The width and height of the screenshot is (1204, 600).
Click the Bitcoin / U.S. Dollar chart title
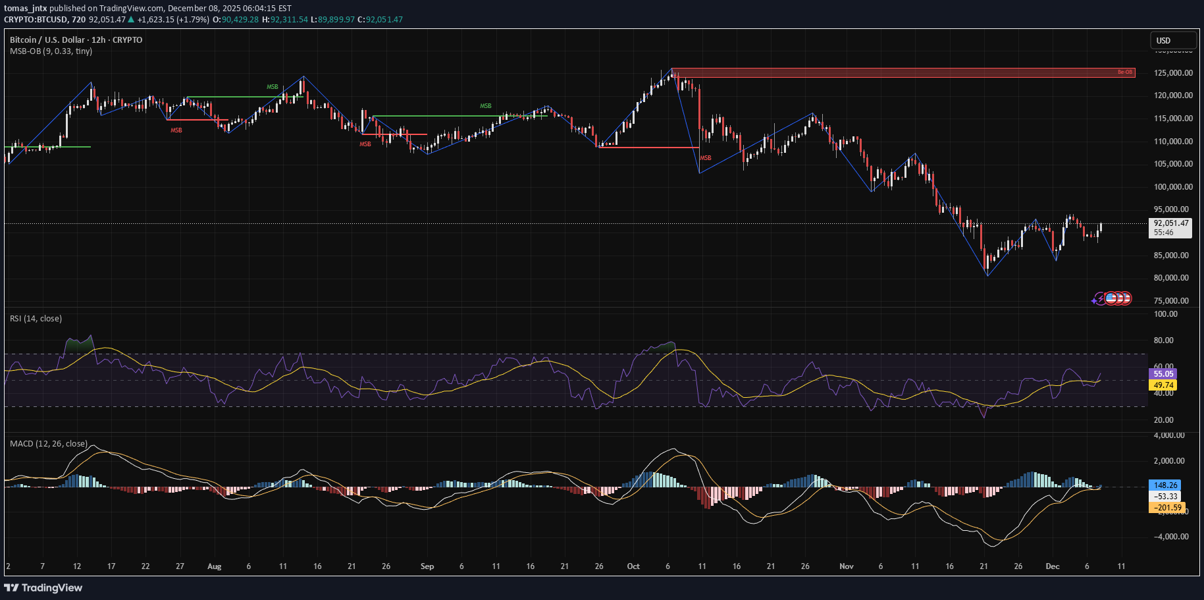tap(76, 40)
